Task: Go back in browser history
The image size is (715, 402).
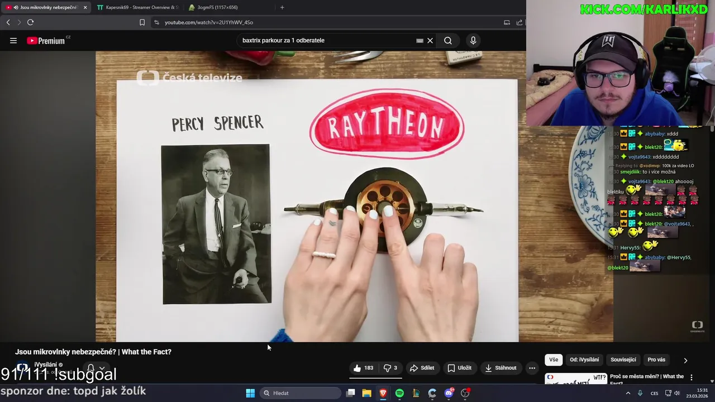Action: 8,22
